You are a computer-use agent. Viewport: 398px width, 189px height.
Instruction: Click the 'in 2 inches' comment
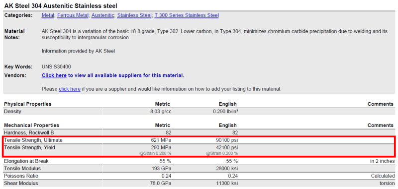pos(382,161)
